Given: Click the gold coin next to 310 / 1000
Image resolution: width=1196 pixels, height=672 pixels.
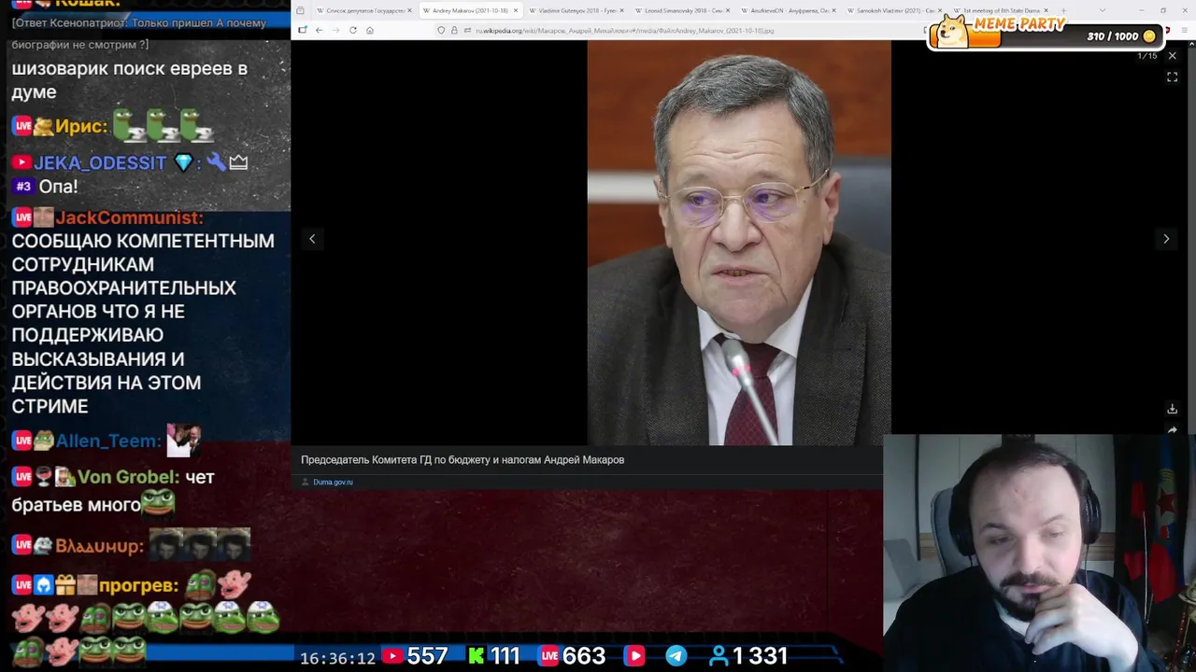Looking at the screenshot, I should click(x=1149, y=36).
